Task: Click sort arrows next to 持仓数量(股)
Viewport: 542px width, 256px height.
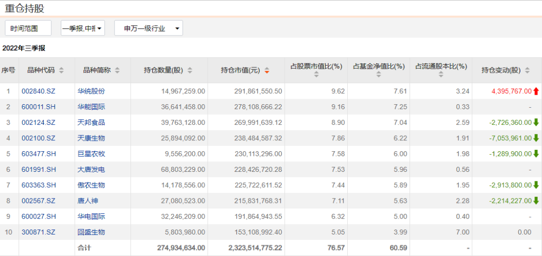Action: pos(190,71)
